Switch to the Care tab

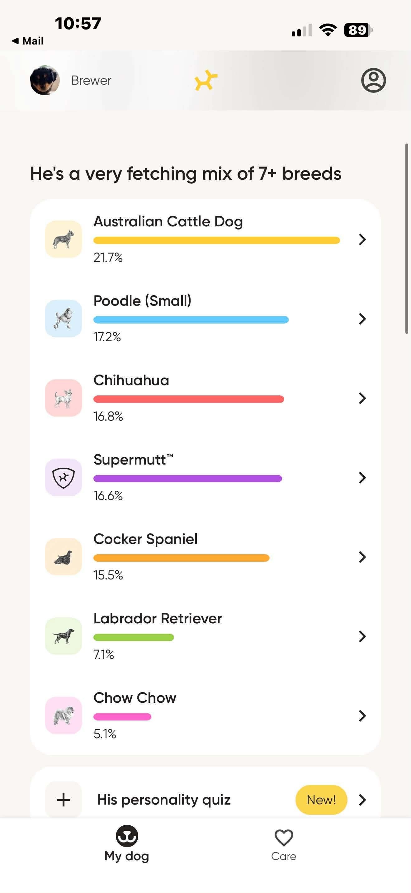[x=283, y=845]
